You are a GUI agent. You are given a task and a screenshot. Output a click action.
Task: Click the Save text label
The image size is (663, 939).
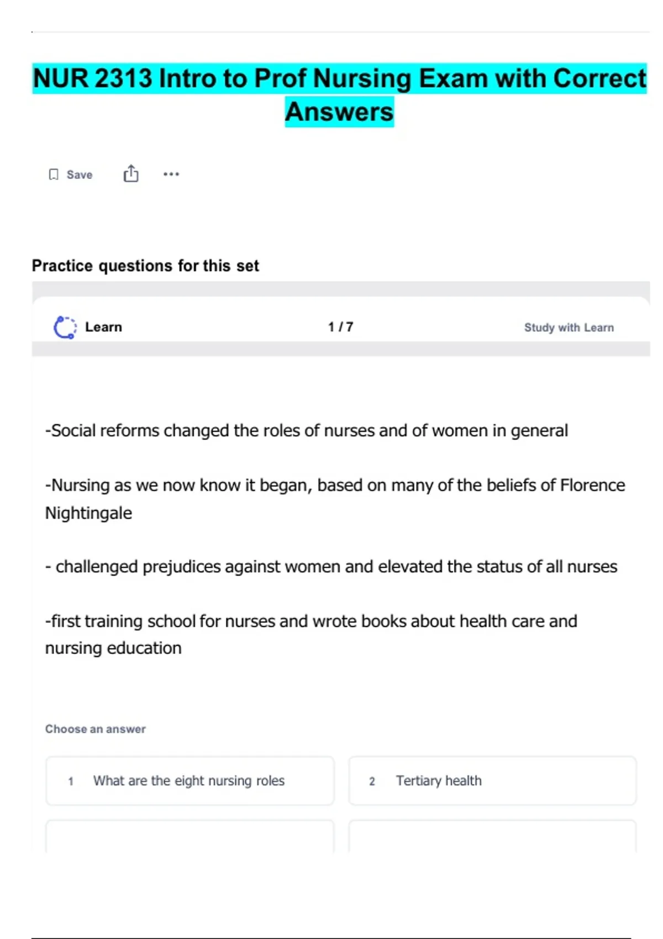[80, 175]
